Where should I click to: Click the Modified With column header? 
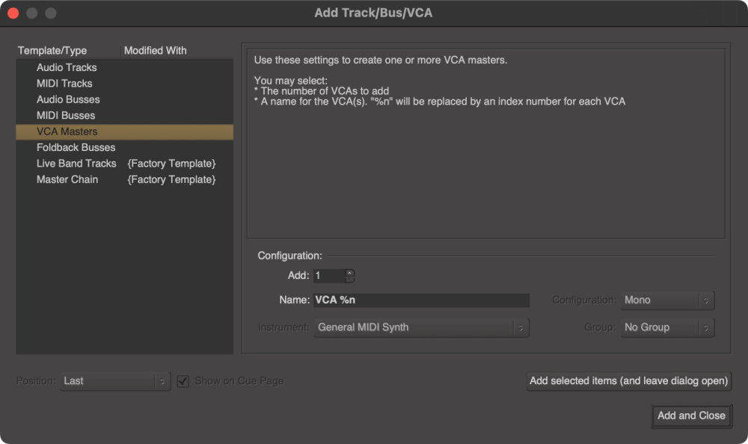(x=155, y=50)
